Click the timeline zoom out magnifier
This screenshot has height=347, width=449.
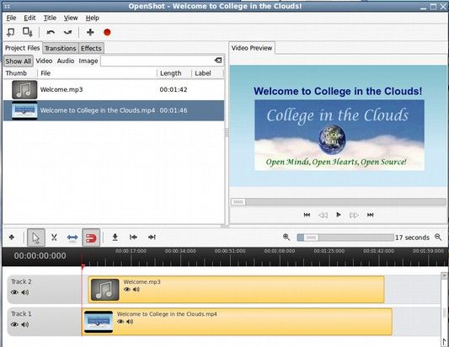pyautogui.click(x=438, y=238)
